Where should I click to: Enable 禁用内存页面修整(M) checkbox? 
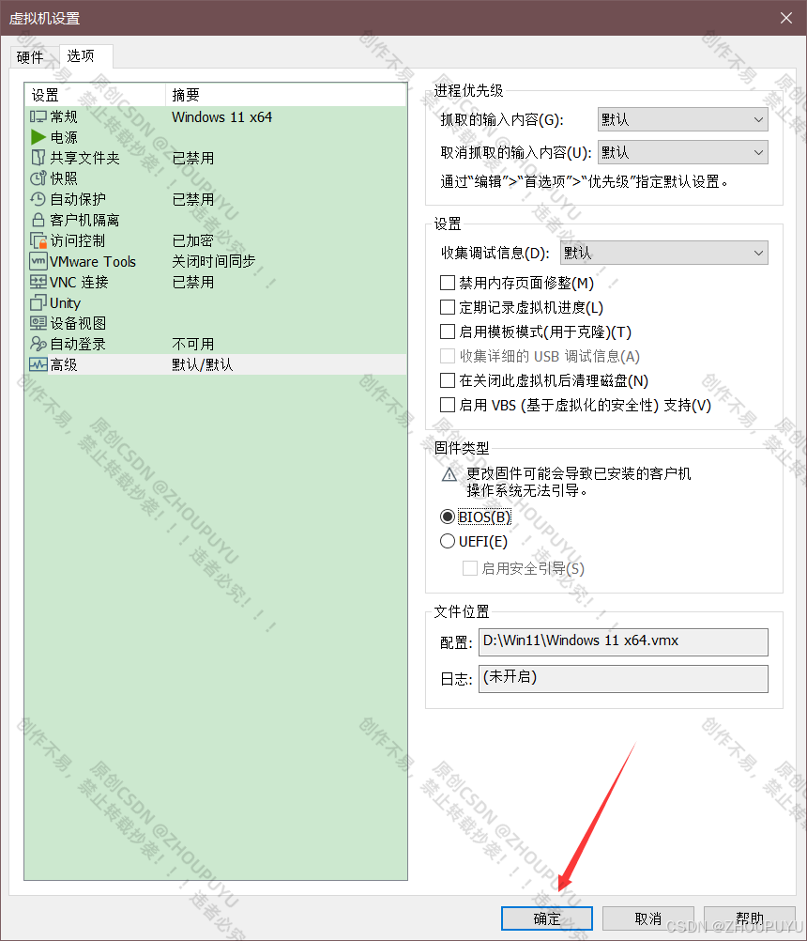[x=448, y=283]
